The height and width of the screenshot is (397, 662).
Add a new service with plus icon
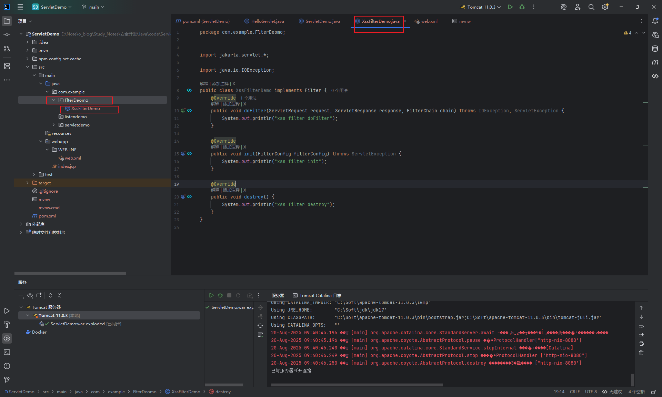pos(21,295)
